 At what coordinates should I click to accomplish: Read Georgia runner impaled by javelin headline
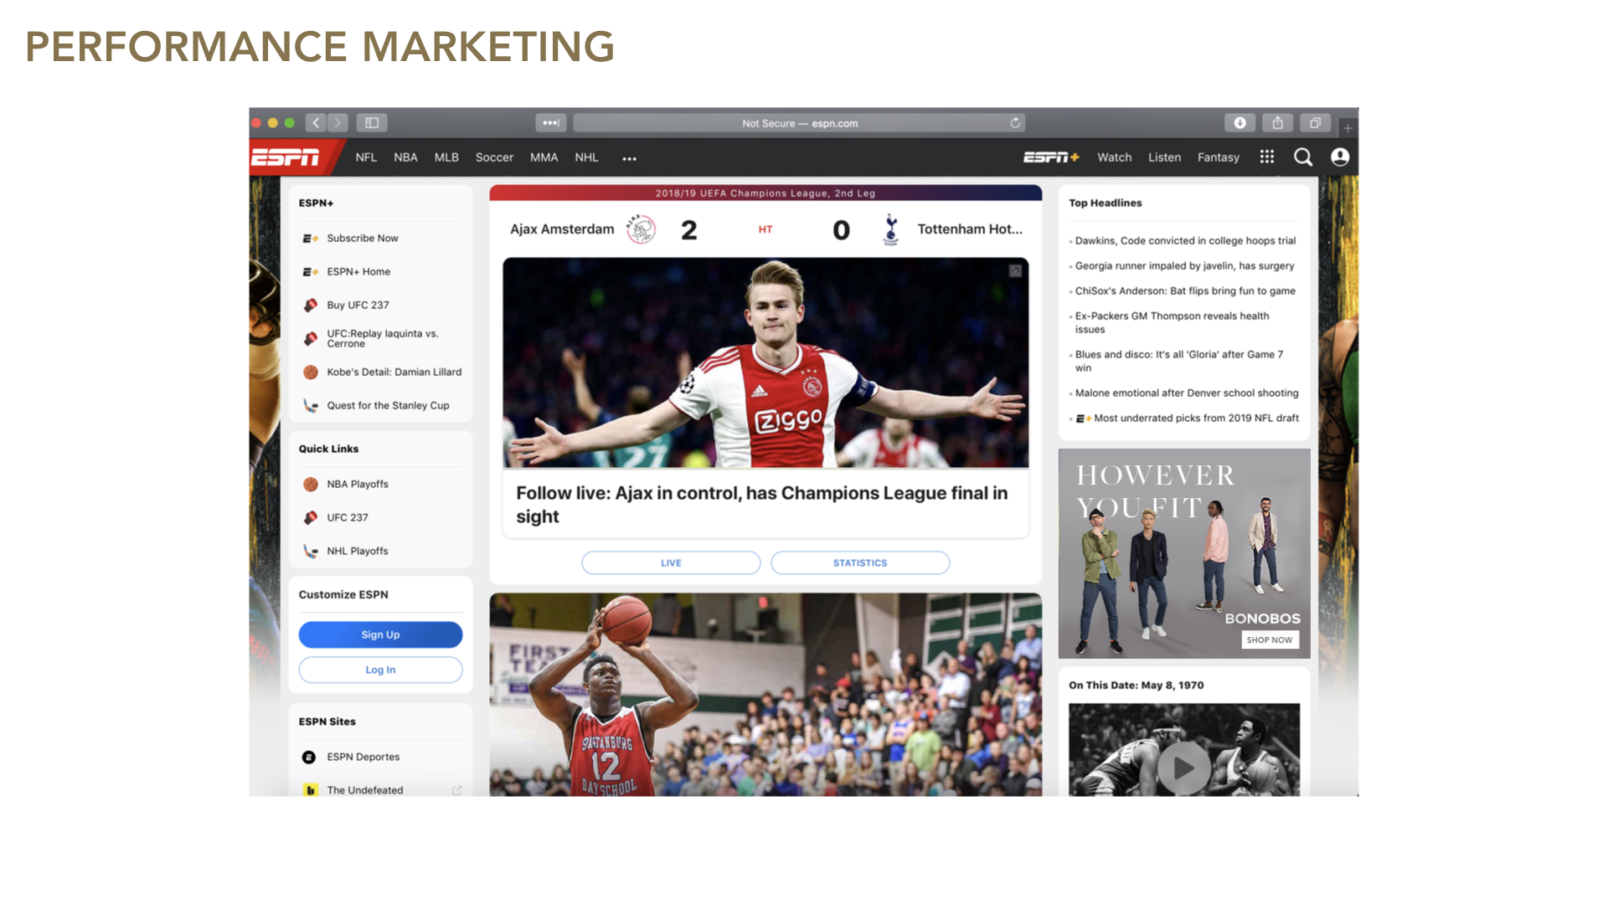tap(1184, 266)
